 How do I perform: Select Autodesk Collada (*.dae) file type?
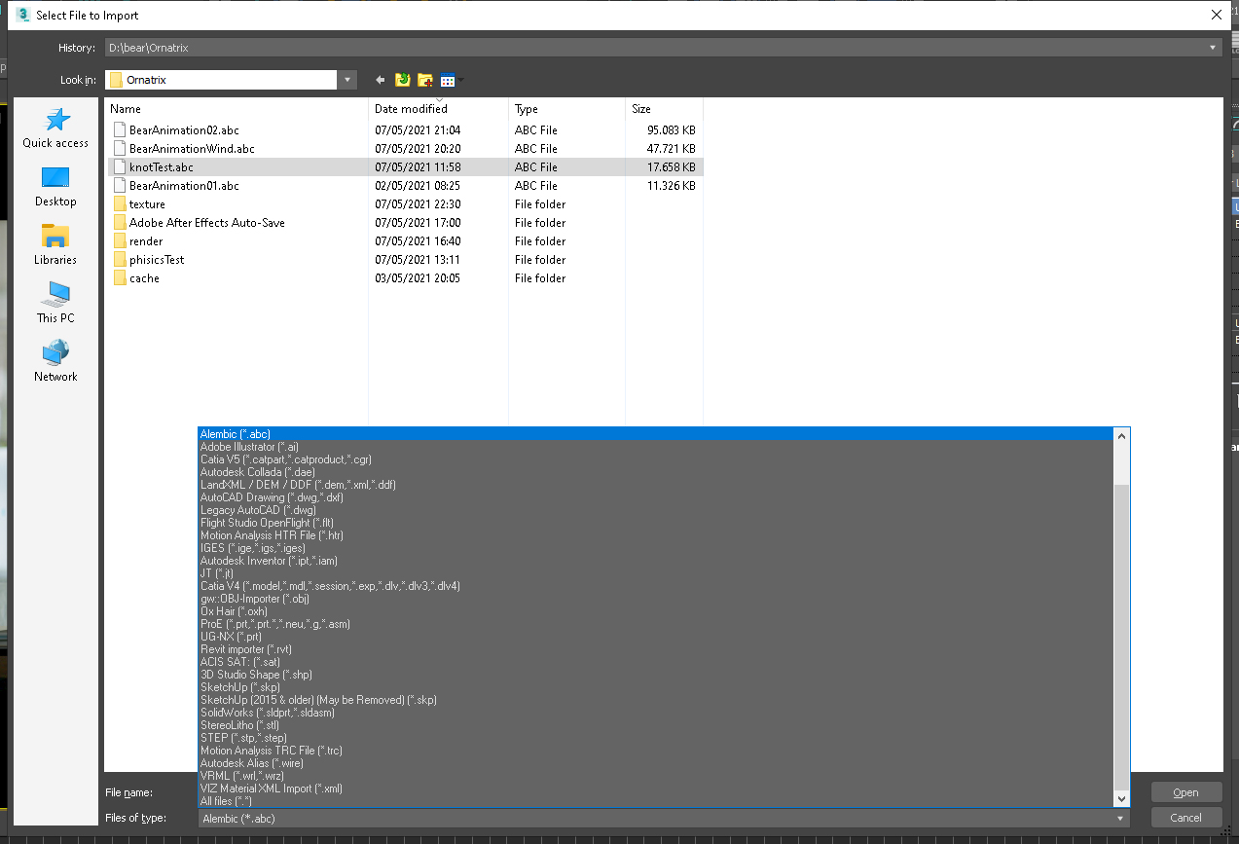pyautogui.click(x=255, y=472)
